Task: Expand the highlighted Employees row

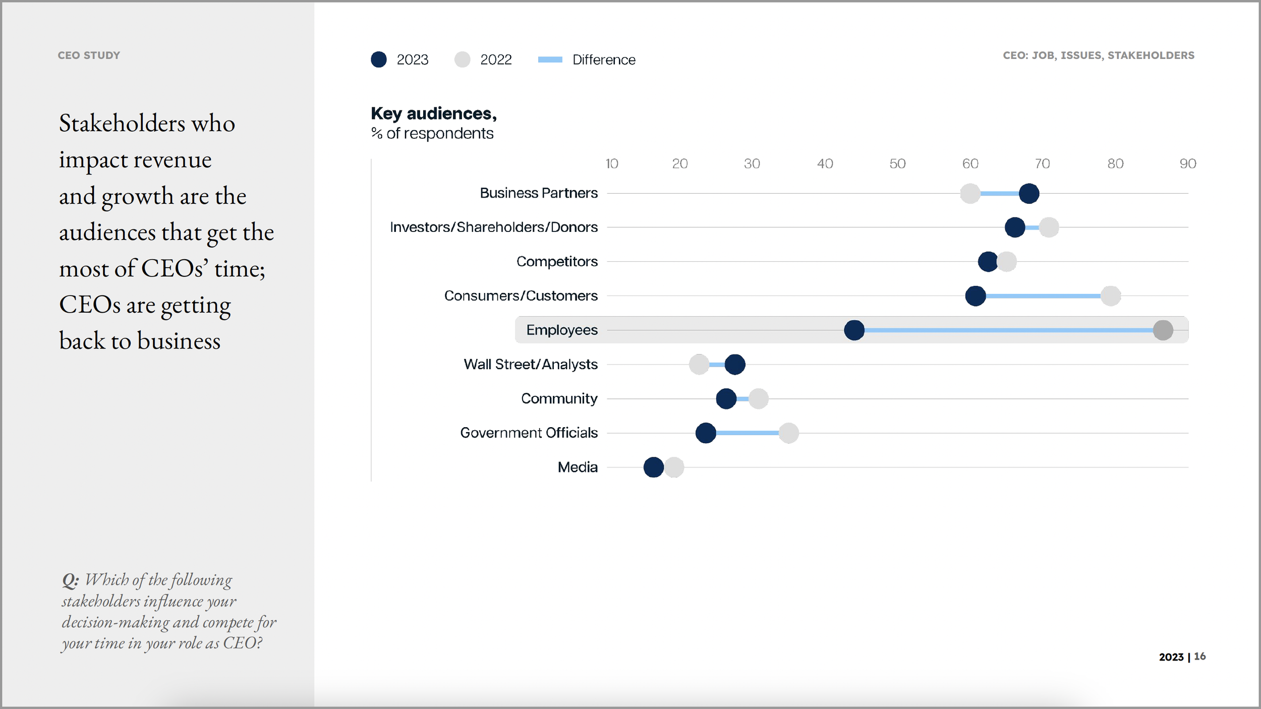Action: pyautogui.click(x=561, y=330)
